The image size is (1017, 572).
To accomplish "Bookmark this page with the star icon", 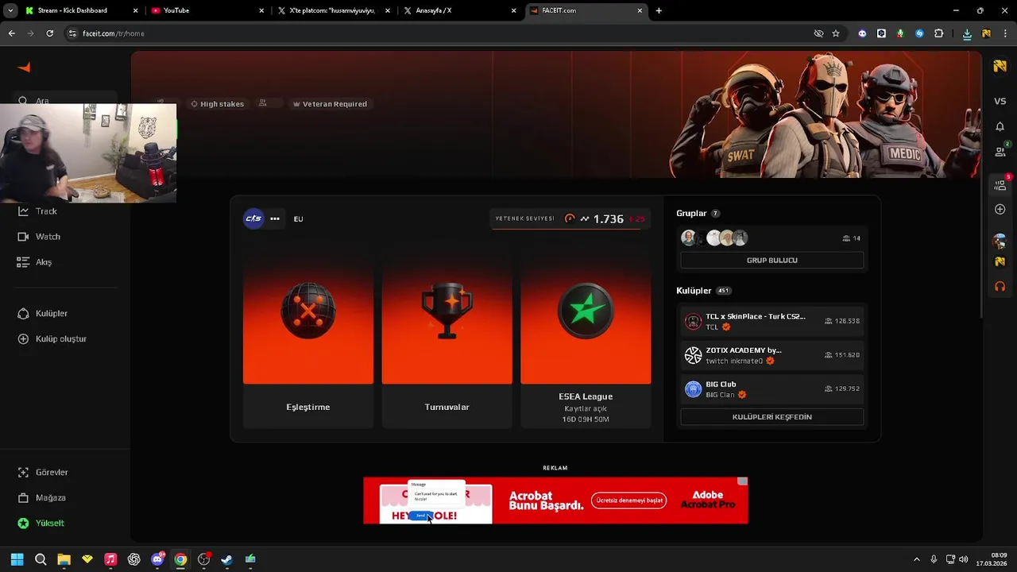I will point(836,33).
